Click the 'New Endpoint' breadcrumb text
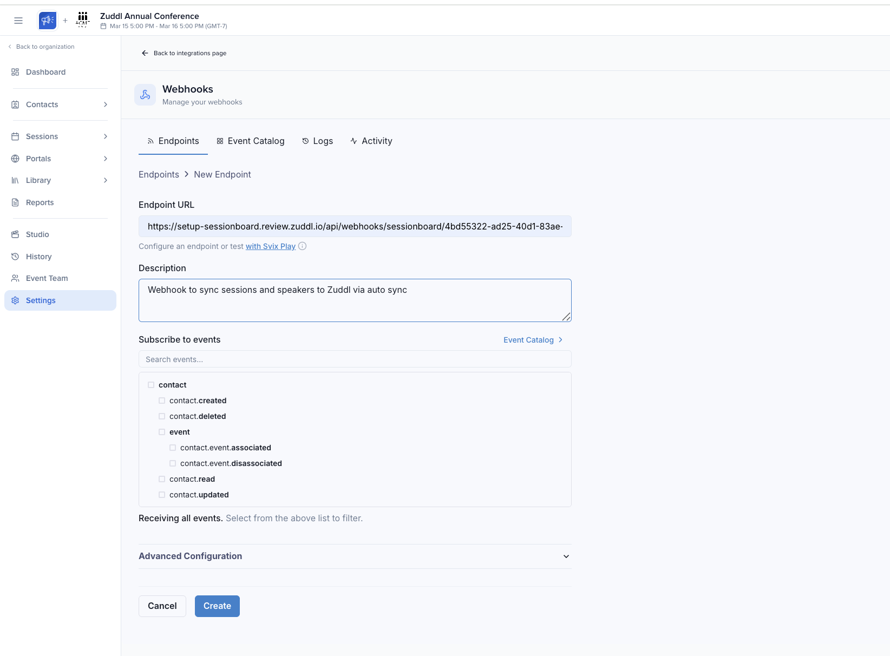Image resolution: width=890 pixels, height=656 pixels. pos(222,174)
